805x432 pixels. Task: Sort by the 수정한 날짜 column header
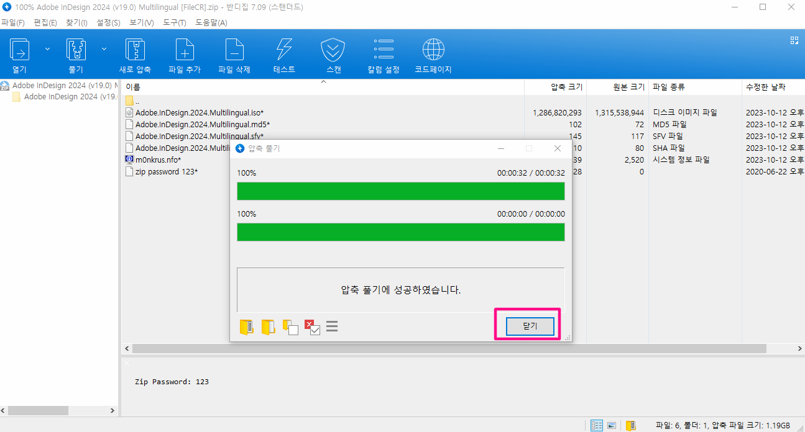773,87
